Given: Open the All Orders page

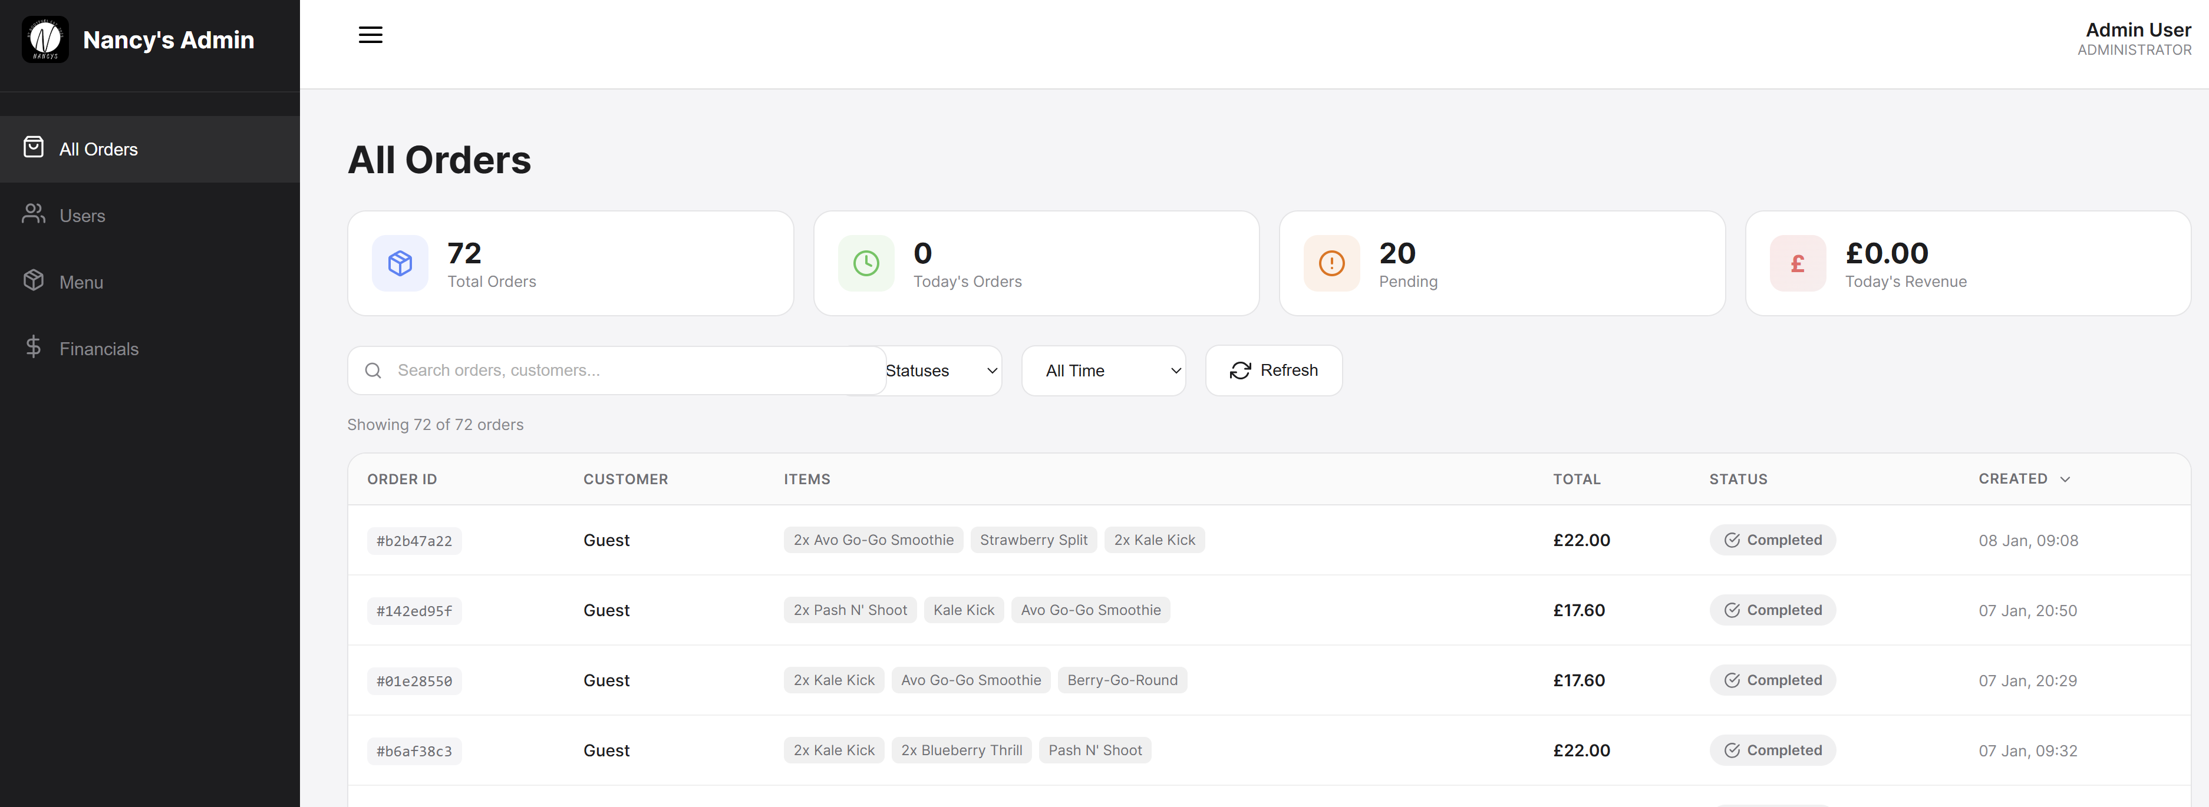Looking at the screenshot, I should [x=150, y=149].
